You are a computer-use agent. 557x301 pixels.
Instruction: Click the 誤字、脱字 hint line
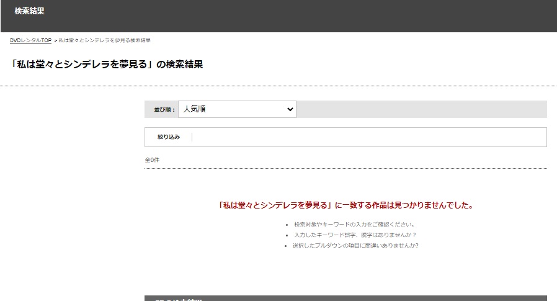click(x=355, y=235)
